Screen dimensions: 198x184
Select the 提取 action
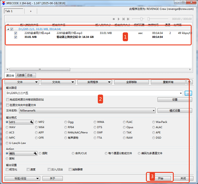point(40,153)
